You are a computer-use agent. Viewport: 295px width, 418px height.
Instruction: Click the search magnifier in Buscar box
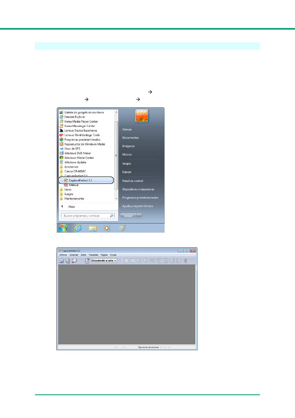coord(112,216)
